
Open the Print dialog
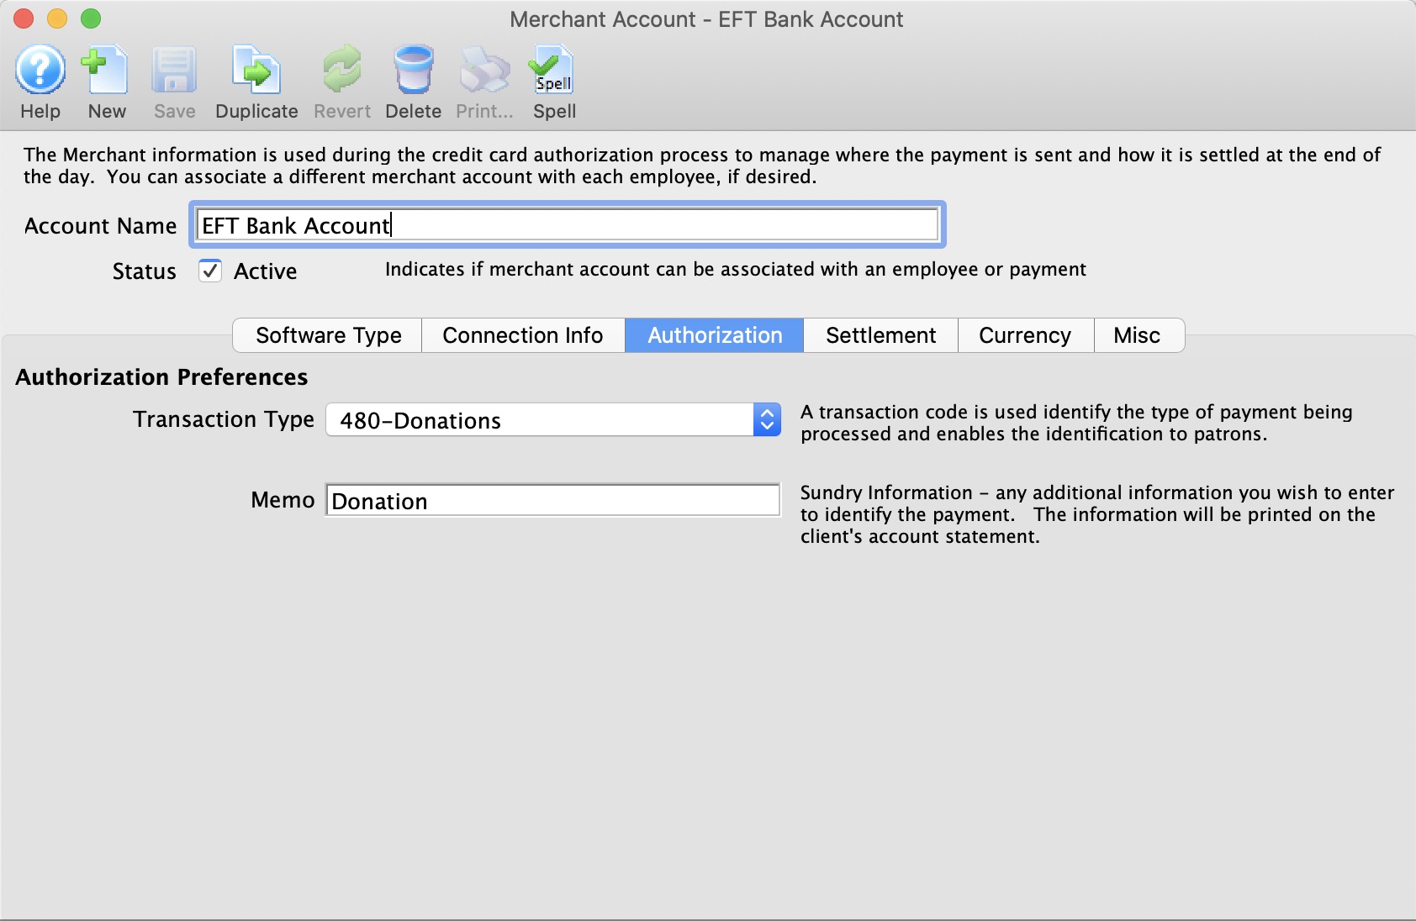[483, 80]
